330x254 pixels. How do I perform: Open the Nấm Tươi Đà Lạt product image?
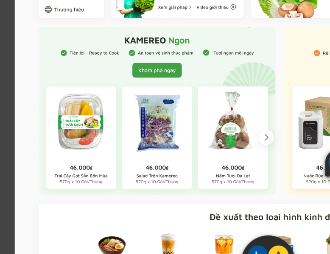(231, 121)
